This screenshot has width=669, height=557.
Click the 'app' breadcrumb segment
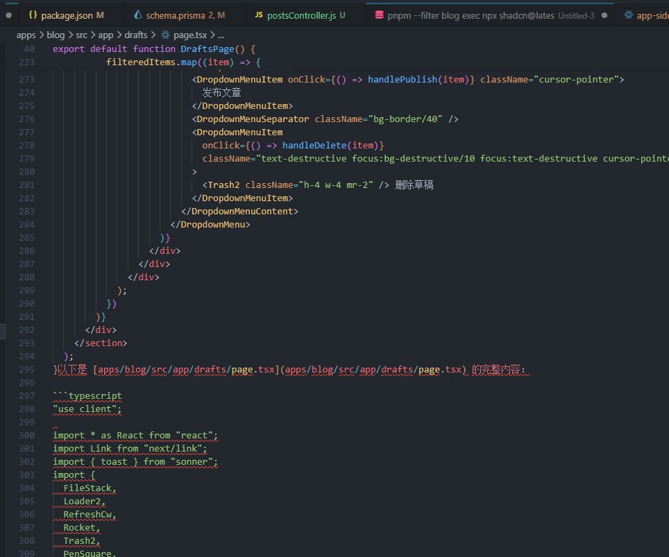pyautogui.click(x=105, y=35)
